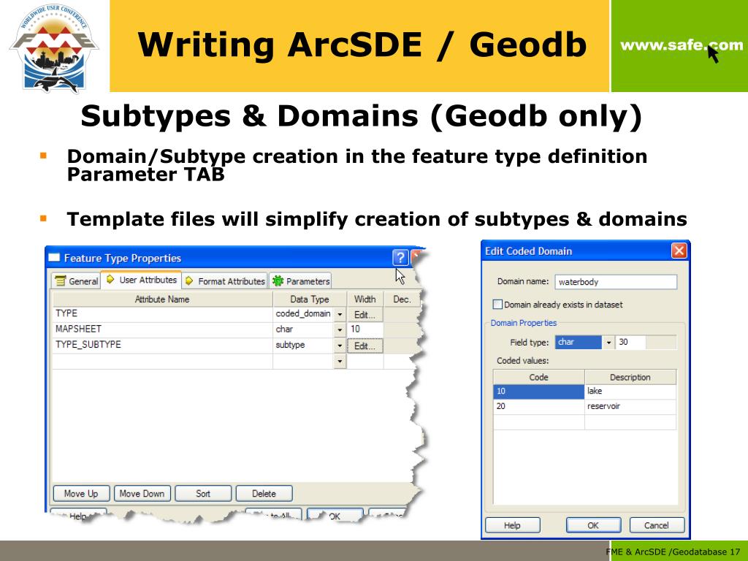Click the reservoir description cell
Viewport: 748px width, 561px height.
[x=630, y=406]
